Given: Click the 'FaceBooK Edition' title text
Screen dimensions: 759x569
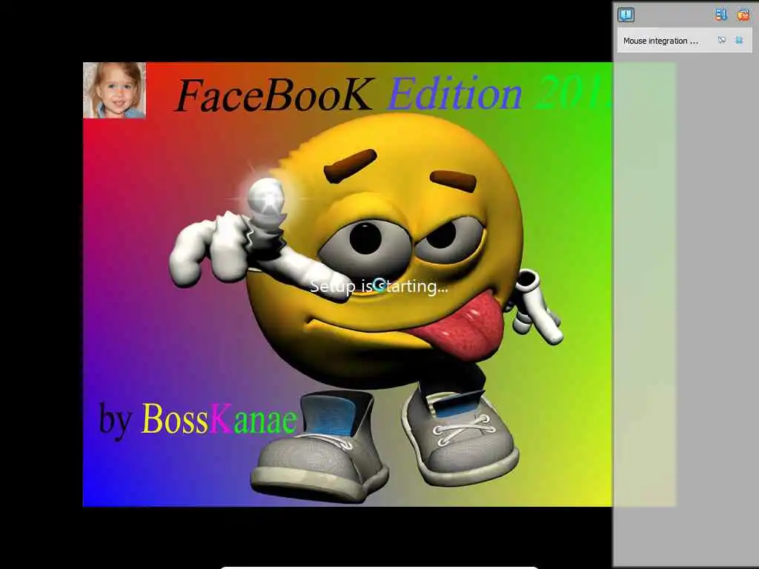Looking at the screenshot, I should [348, 94].
